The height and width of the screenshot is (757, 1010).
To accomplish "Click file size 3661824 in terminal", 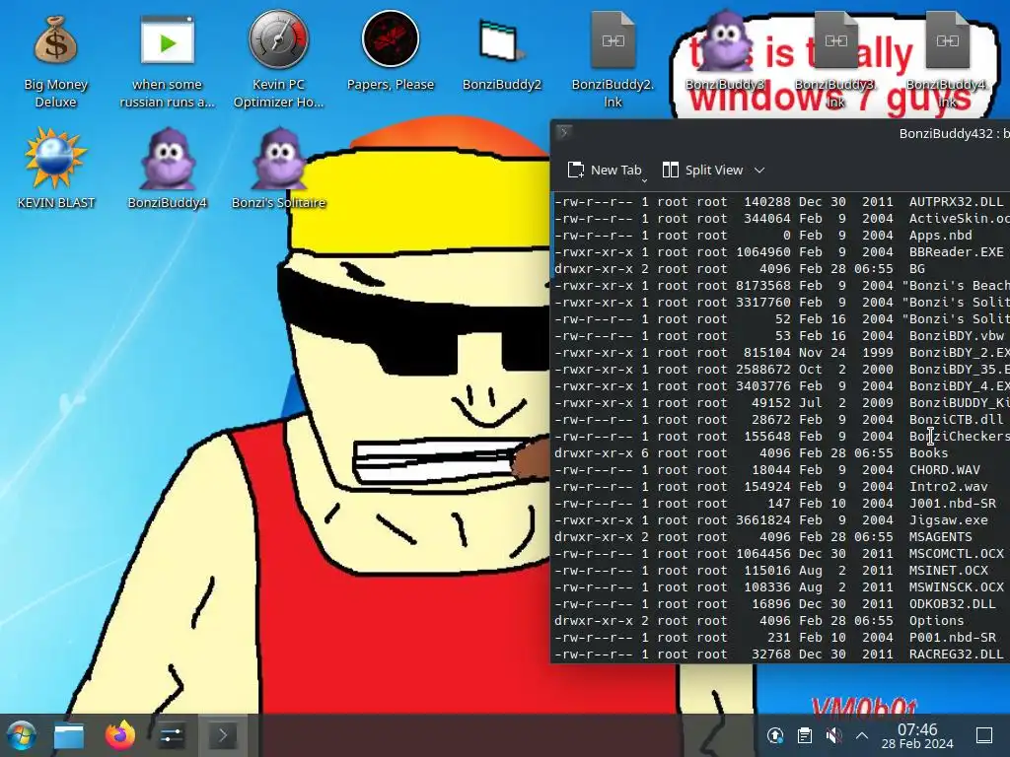I will click(763, 519).
